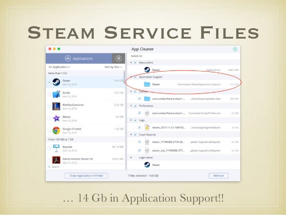
Task: Click the Google Chrome icon
Action: click(x=56, y=131)
